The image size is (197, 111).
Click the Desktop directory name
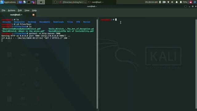32,22
